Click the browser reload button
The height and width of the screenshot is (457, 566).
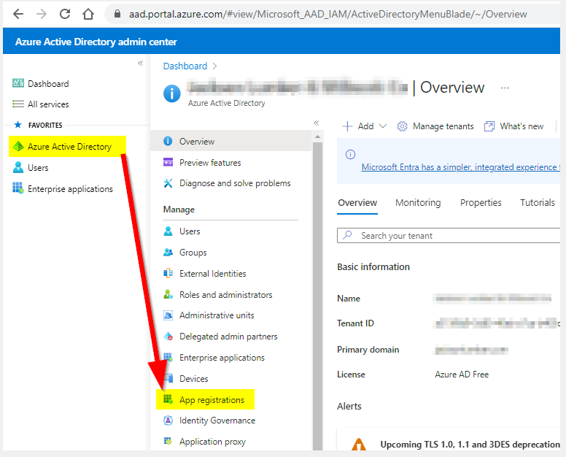click(x=65, y=14)
